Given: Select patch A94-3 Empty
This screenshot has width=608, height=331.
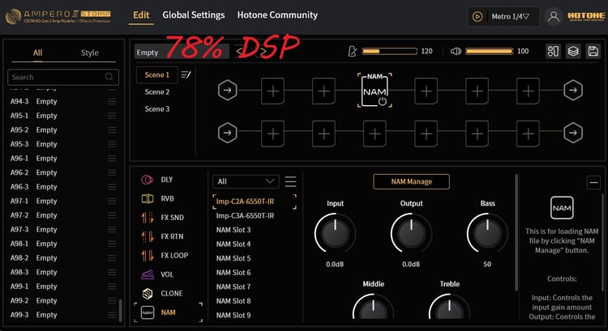Looking at the screenshot, I should tap(63, 101).
